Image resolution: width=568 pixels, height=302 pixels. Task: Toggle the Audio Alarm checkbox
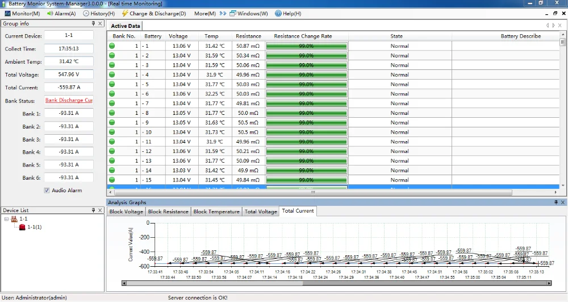tap(47, 191)
